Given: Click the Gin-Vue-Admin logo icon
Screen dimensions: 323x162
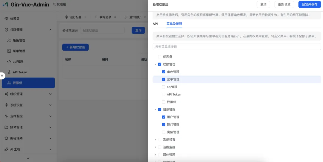Looking at the screenshot, I should click(x=5, y=4).
